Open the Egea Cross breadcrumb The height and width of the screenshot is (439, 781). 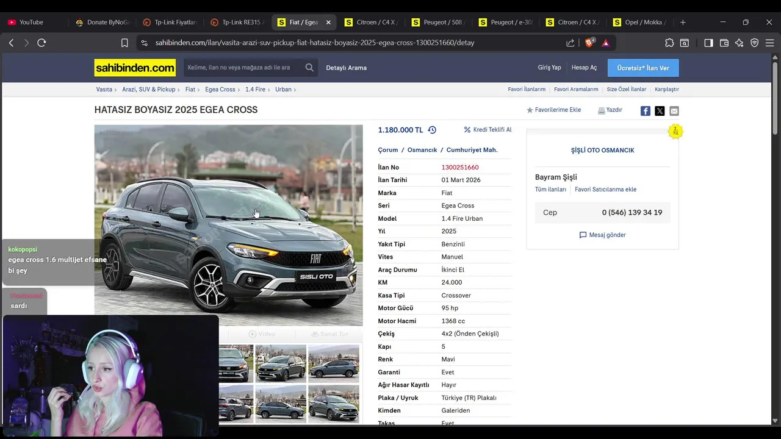pos(220,89)
